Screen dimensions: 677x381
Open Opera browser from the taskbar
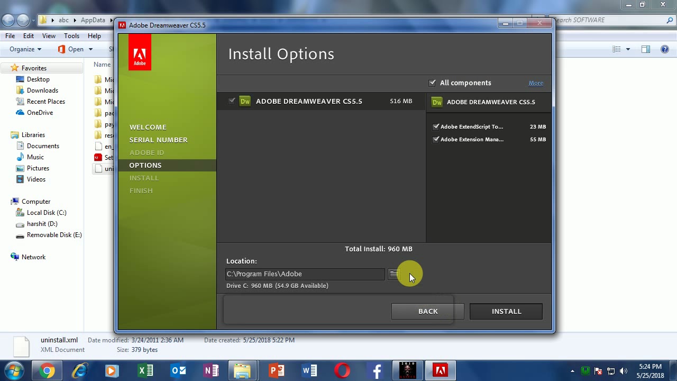[x=342, y=371]
